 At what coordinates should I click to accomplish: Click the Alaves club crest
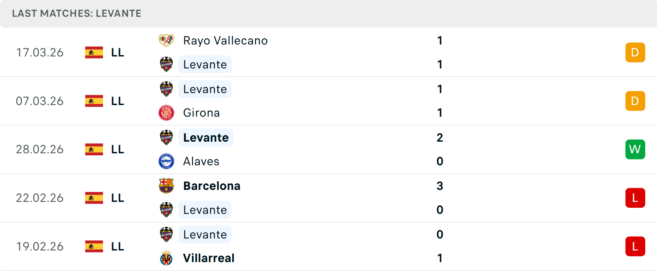coord(166,161)
